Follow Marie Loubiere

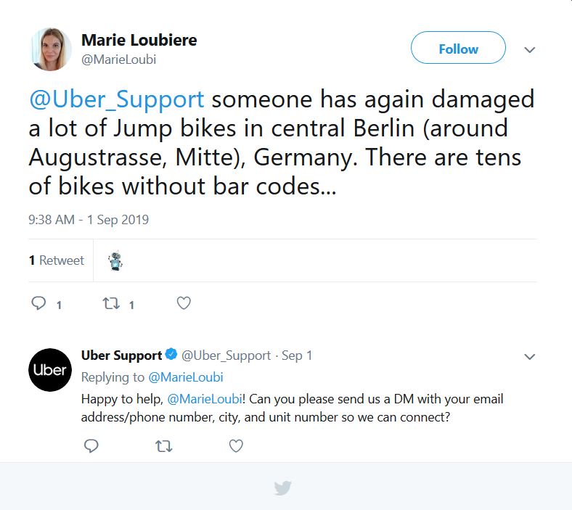point(458,49)
